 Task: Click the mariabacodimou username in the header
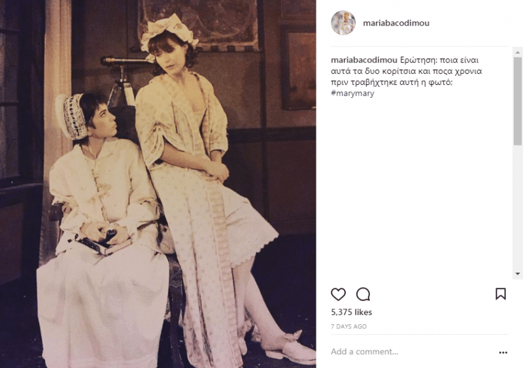pos(396,23)
